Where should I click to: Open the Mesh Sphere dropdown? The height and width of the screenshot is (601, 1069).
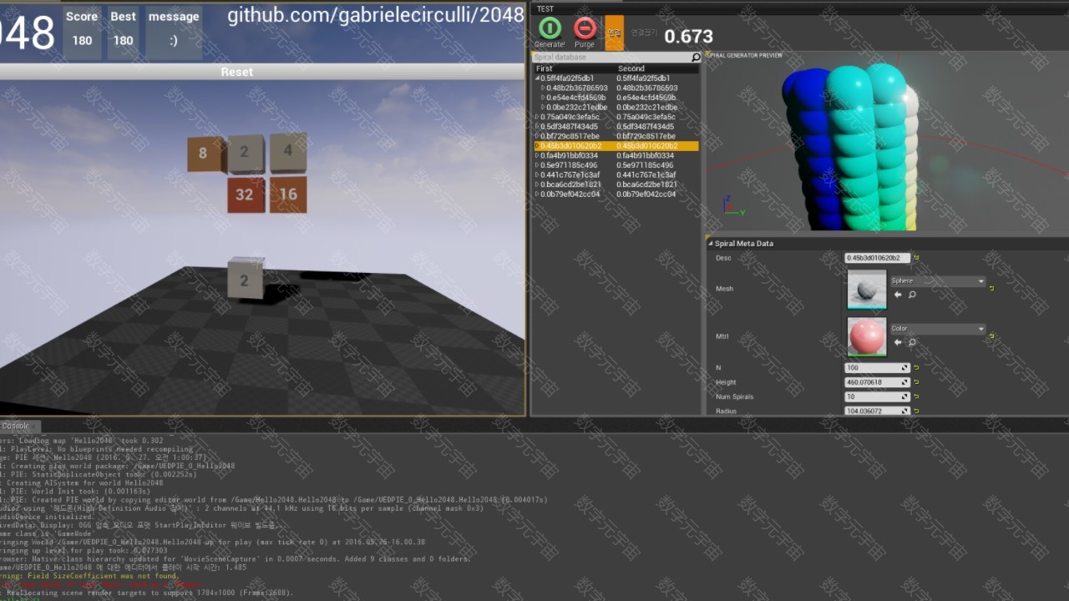click(937, 281)
